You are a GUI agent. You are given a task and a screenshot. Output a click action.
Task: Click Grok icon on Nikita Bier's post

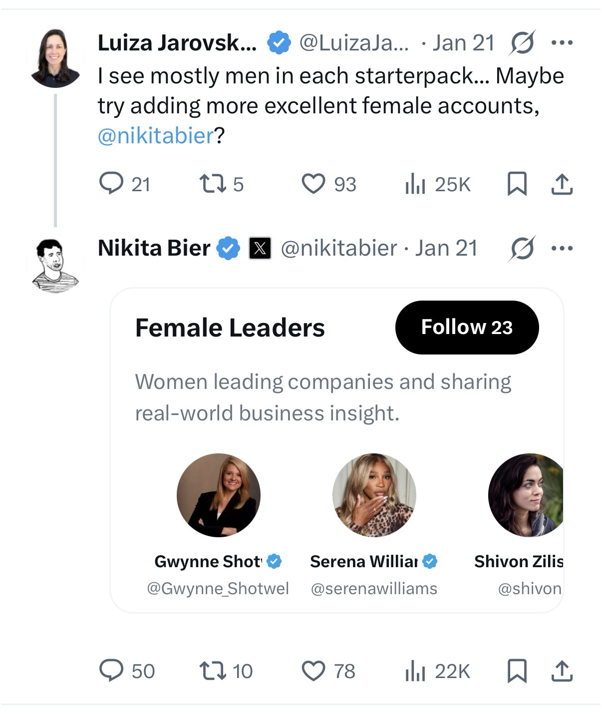(522, 248)
